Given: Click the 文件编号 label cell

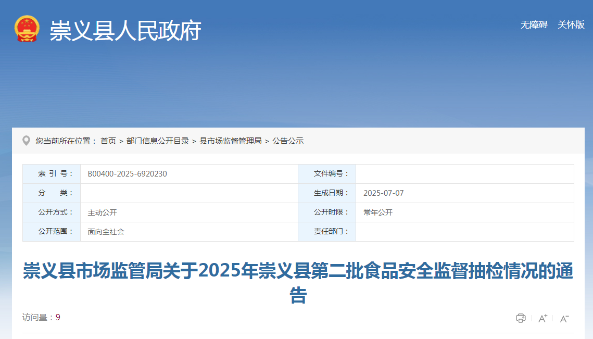Looking at the screenshot, I should coord(327,174).
